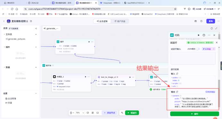Open the interaction mode dropdown in bottom toolbar
Viewport: 222px width, 119px height.
point(72,113)
